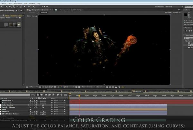Image resolution: width=193 pixels, height=130 pixels.
Task: Toggle effects fx switch on Sharpen layer
Action: 37,112
